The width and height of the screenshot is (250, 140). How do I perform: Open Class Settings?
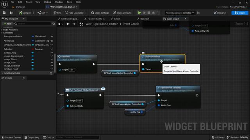pos(100,13)
